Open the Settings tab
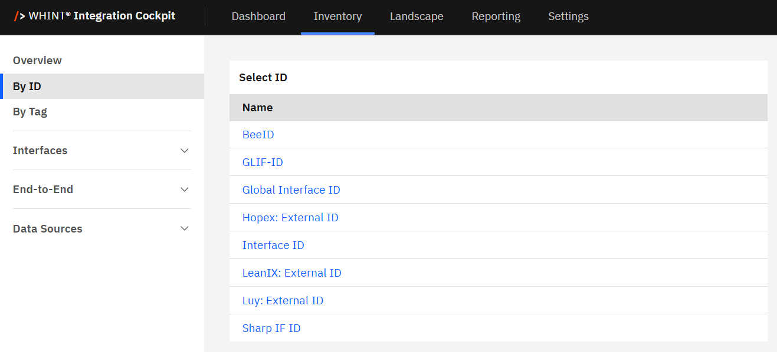The height and width of the screenshot is (352, 777). pyautogui.click(x=568, y=16)
